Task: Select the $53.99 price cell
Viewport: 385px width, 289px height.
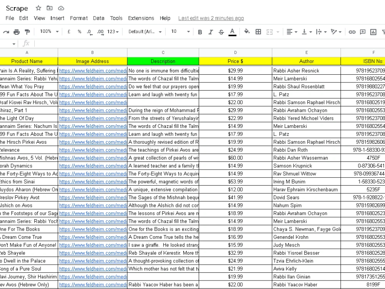Action: point(236,181)
